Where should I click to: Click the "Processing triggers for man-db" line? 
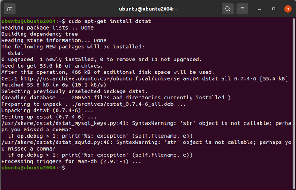pyautogui.click(x=71, y=161)
